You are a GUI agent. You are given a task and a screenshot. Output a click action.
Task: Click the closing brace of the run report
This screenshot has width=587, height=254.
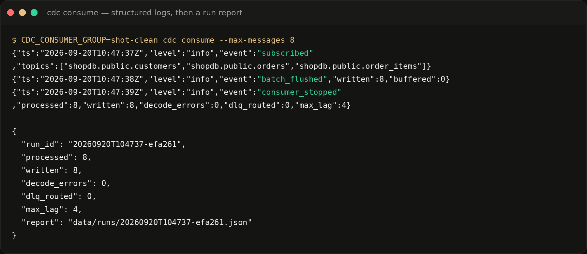click(14, 235)
